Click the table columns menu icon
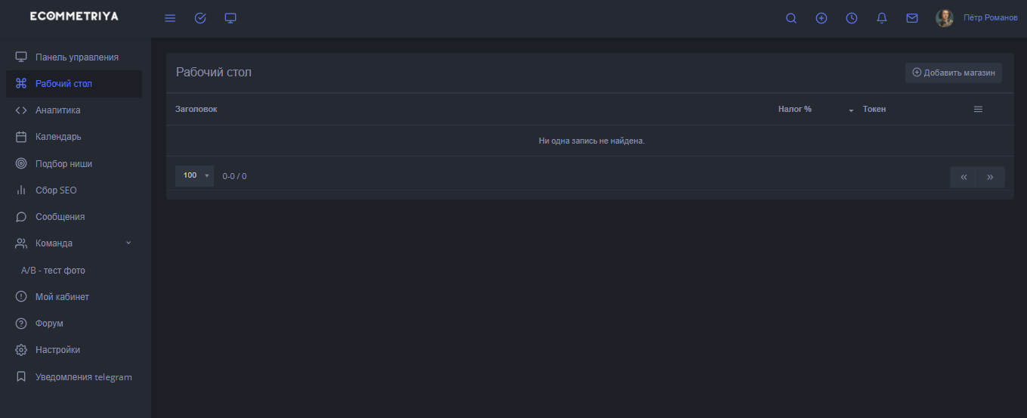This screenshot has height=418, width=1027. coord(978,110)
